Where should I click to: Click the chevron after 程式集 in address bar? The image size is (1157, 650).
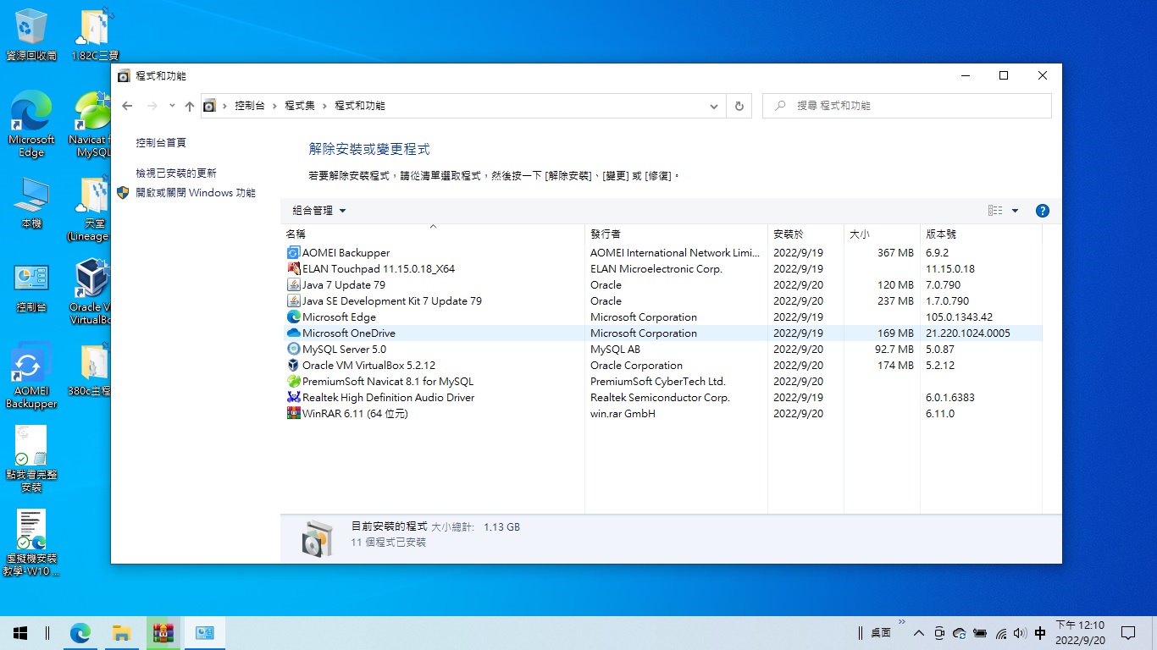324,106
